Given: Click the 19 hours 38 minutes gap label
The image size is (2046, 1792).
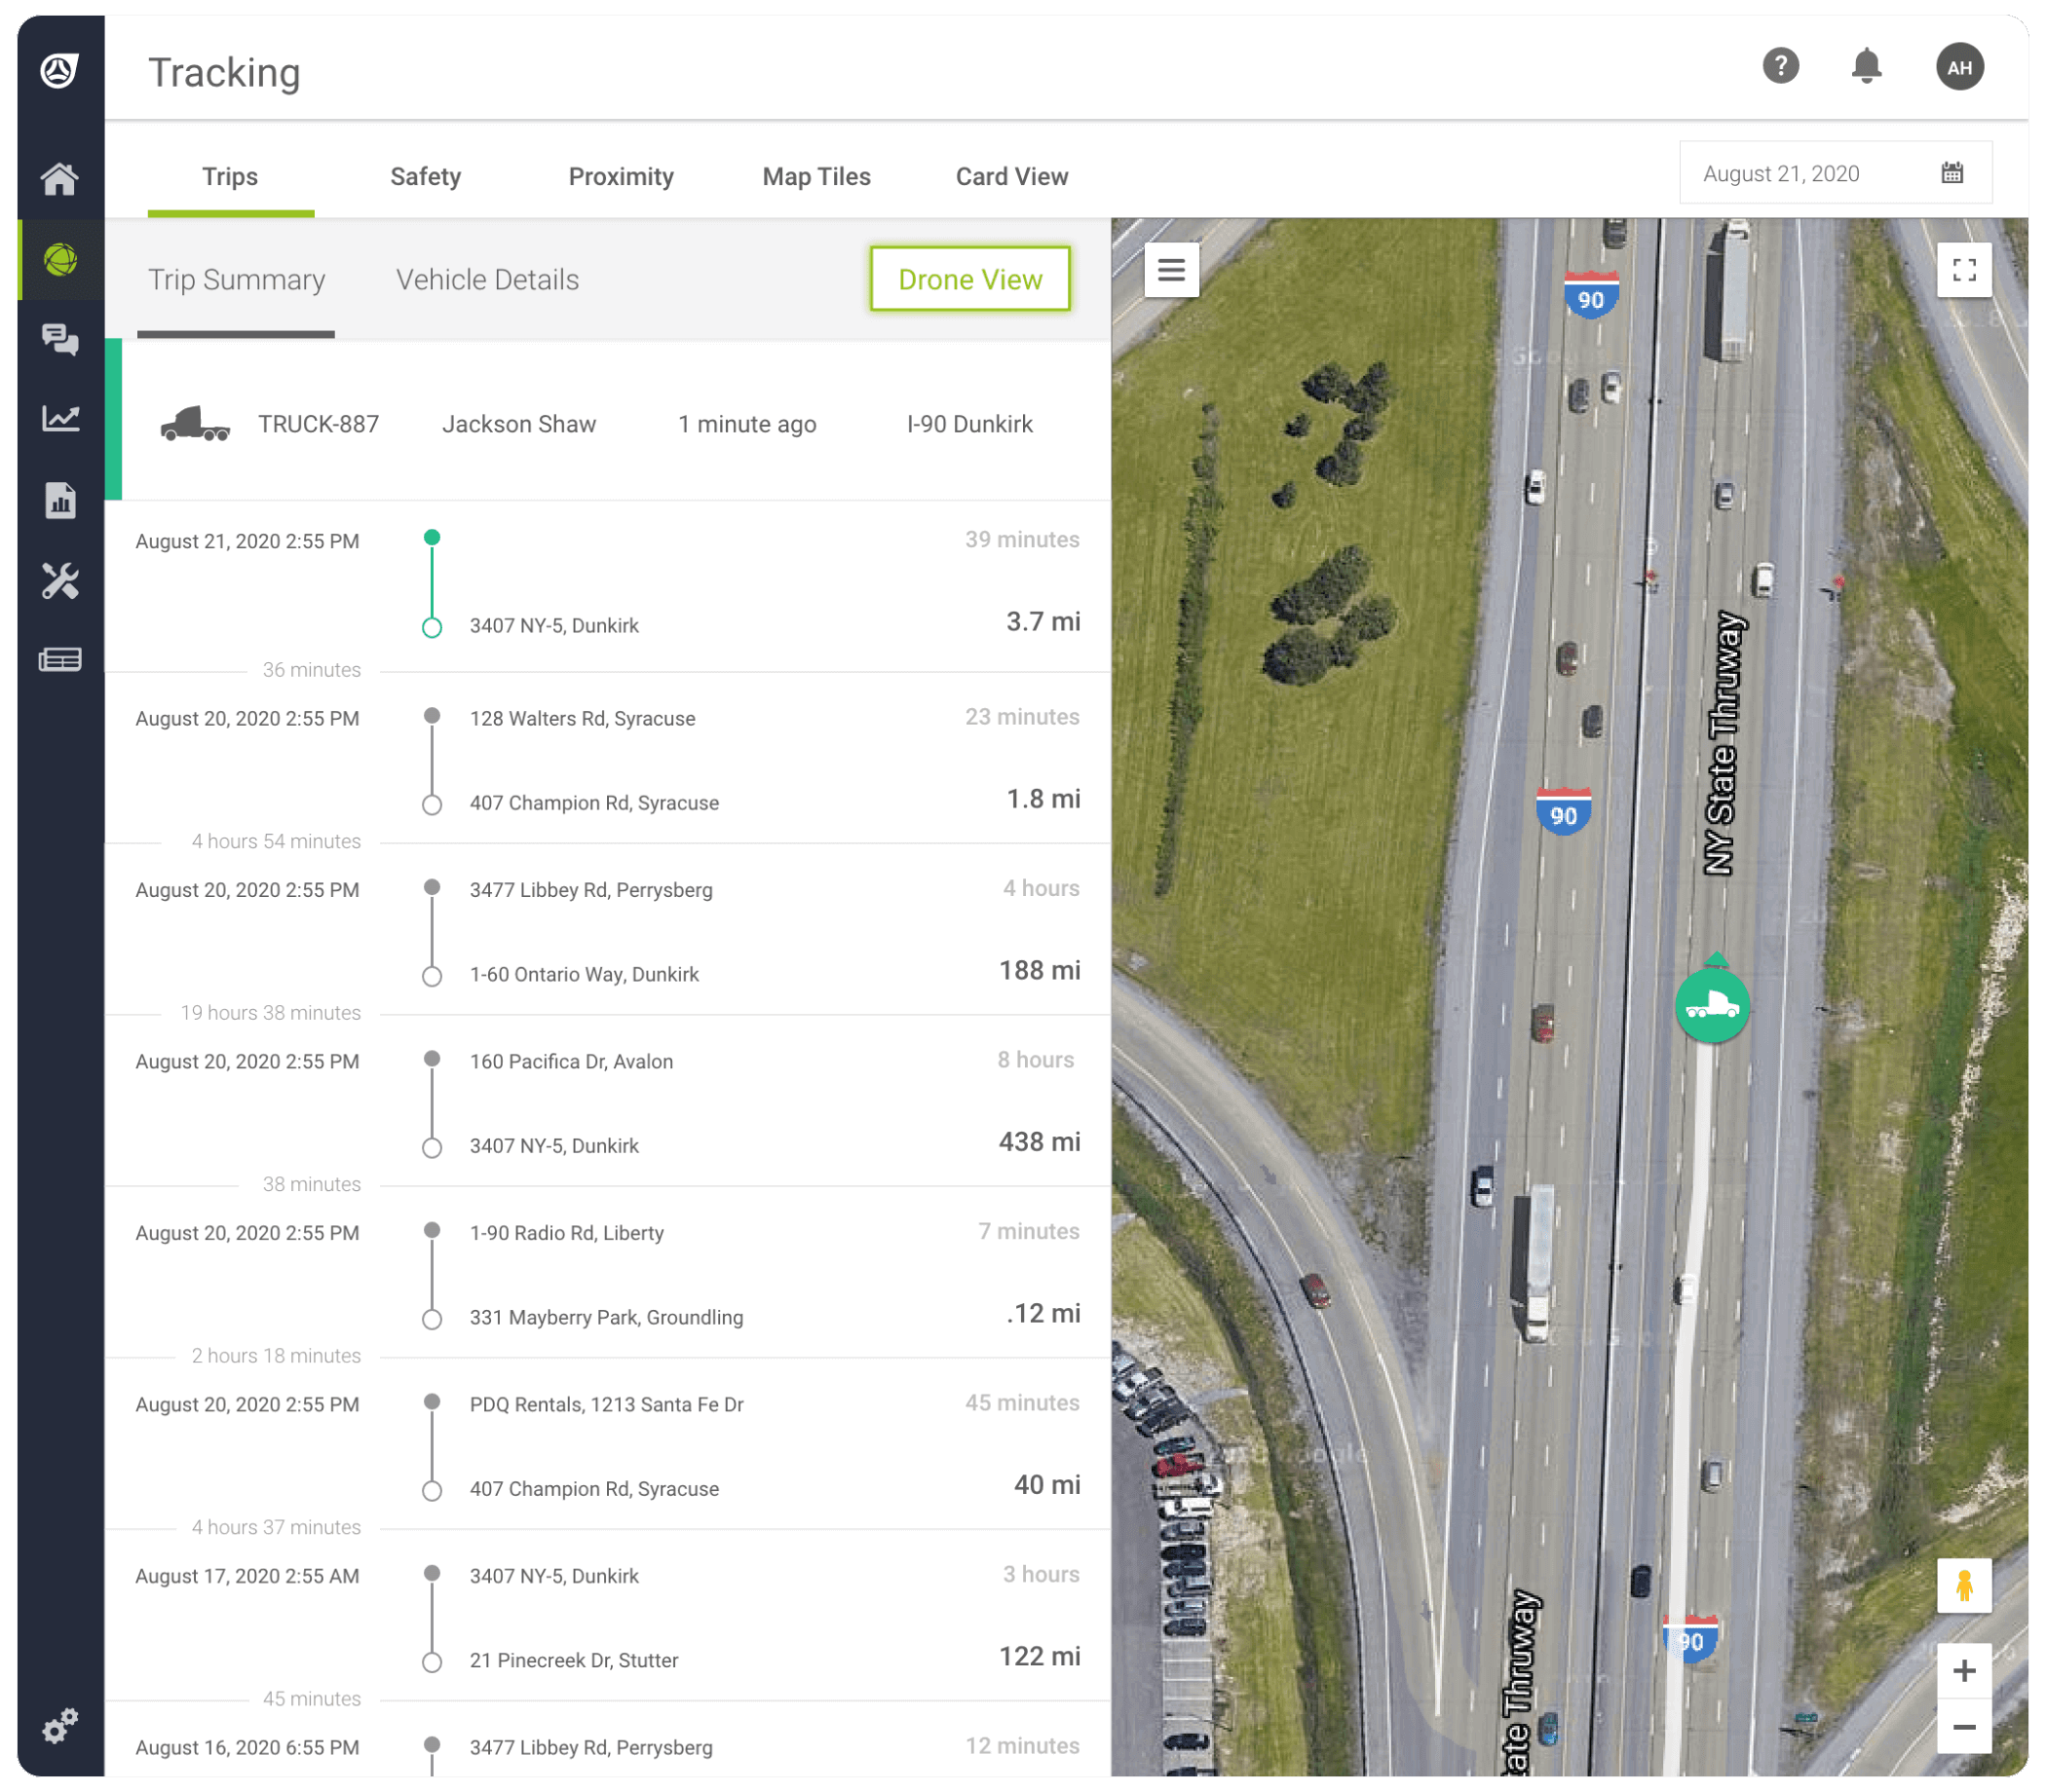Looking at the screenshot, I should pyautogui.click(x=270, y=1012).
